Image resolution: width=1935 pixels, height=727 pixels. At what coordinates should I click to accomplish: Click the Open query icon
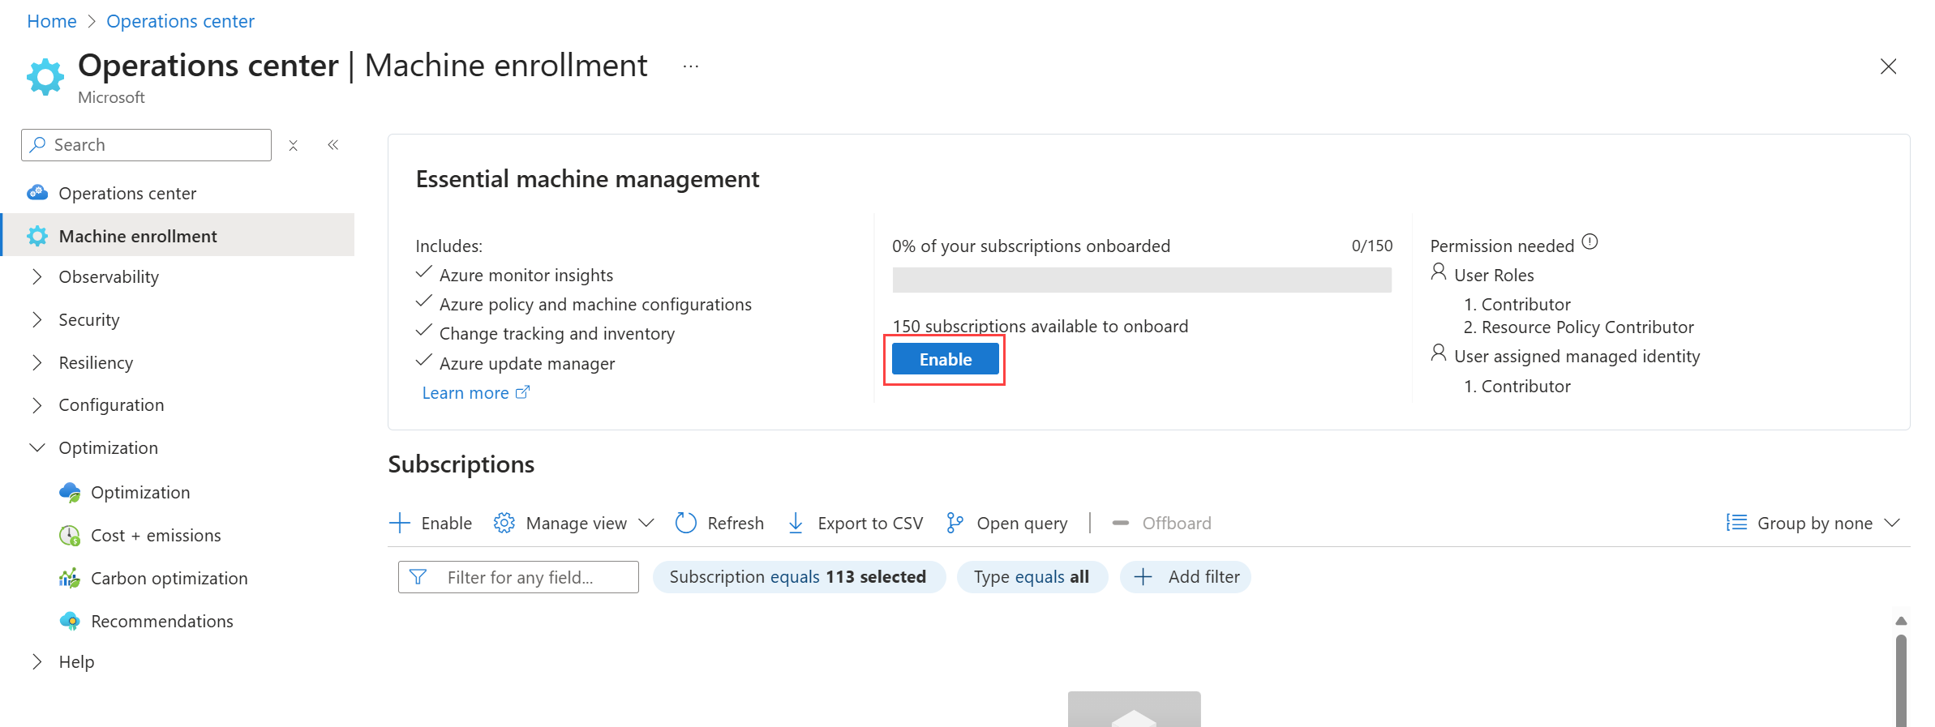(x=955, y=524)
